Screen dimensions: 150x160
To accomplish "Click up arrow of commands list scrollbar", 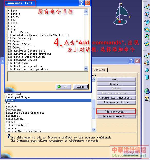I will coord(86,11).
